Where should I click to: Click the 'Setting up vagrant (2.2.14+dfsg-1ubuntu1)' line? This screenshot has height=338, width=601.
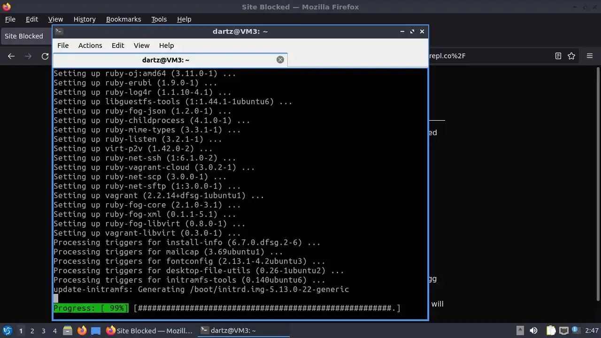click(x=159, y=195)
